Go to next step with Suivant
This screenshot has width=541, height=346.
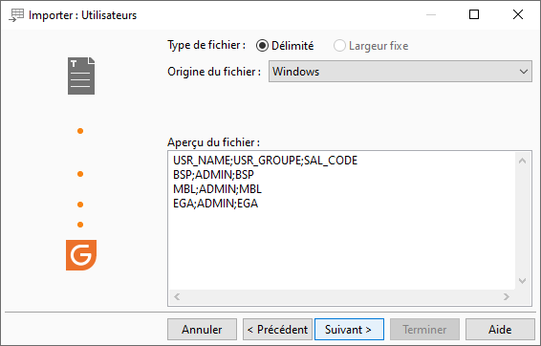point(349,330)
